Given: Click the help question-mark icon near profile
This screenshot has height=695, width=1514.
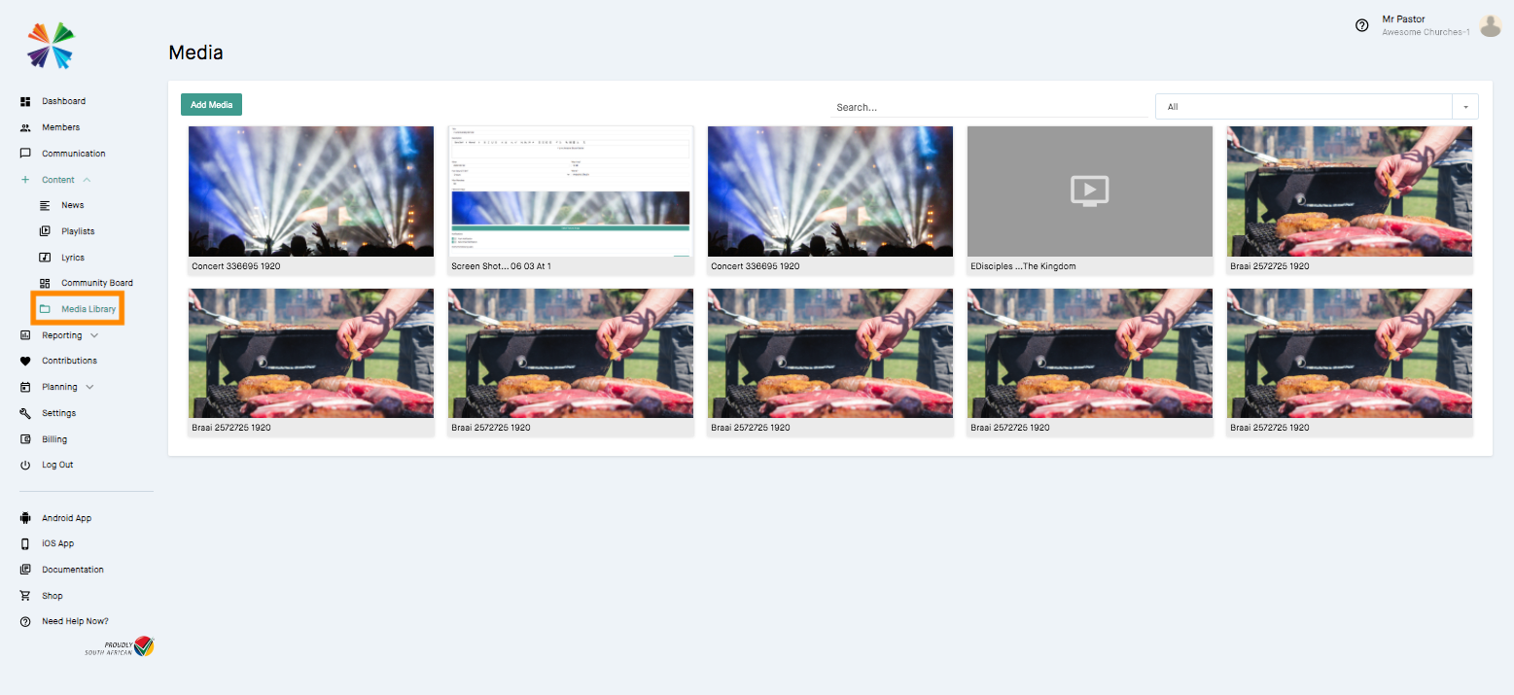Looking at the screenshot, I should [1361, 25].
